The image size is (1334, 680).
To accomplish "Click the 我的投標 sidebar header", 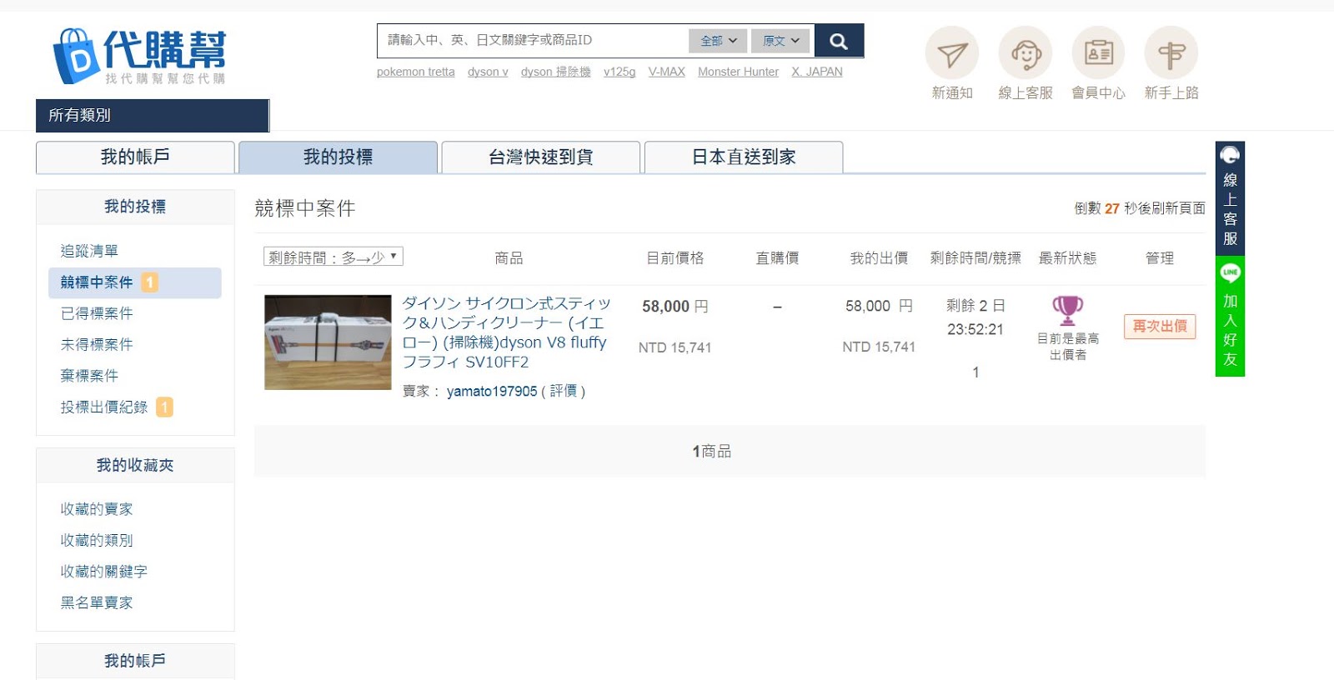I will 135,207.
